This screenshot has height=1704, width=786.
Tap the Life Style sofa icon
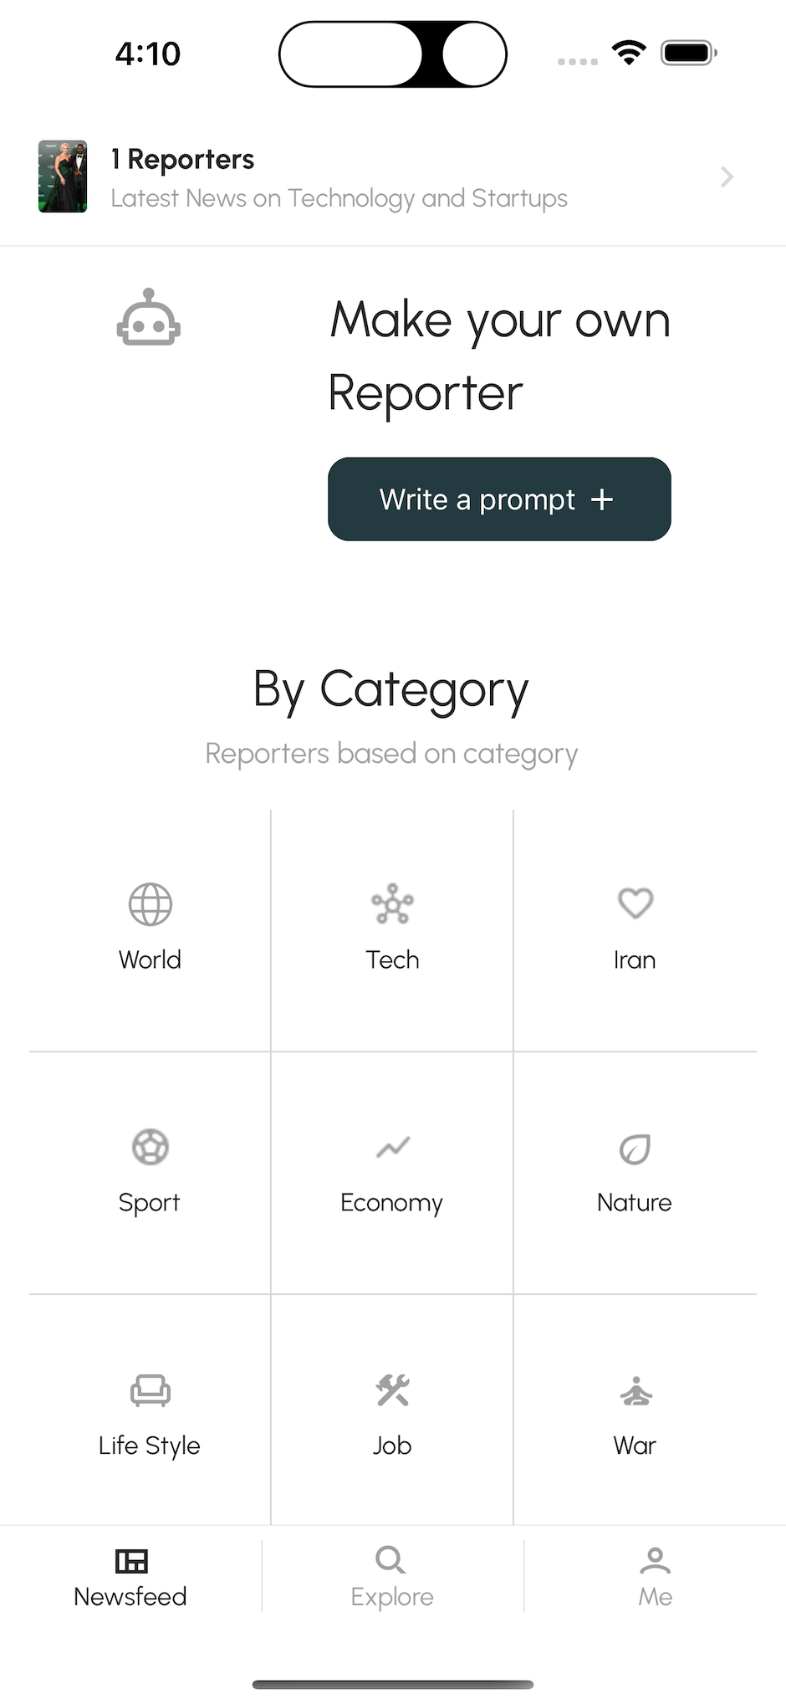(x=151, y=1390)
